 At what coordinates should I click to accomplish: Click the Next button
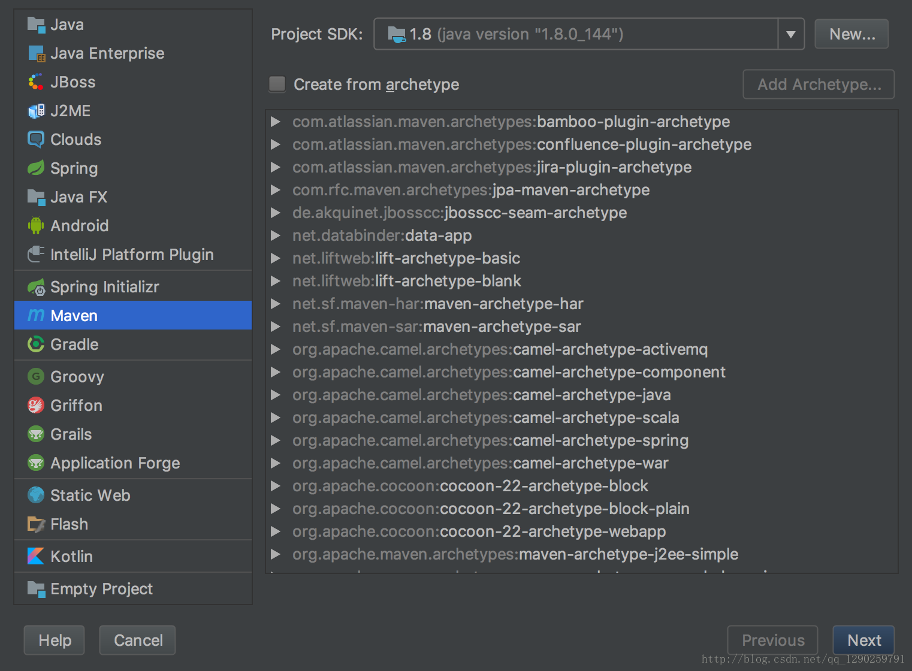[x=863, y=640]
